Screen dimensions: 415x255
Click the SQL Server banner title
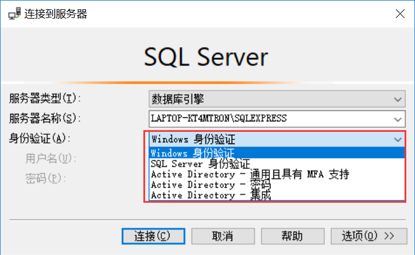(x=206, y=57)
